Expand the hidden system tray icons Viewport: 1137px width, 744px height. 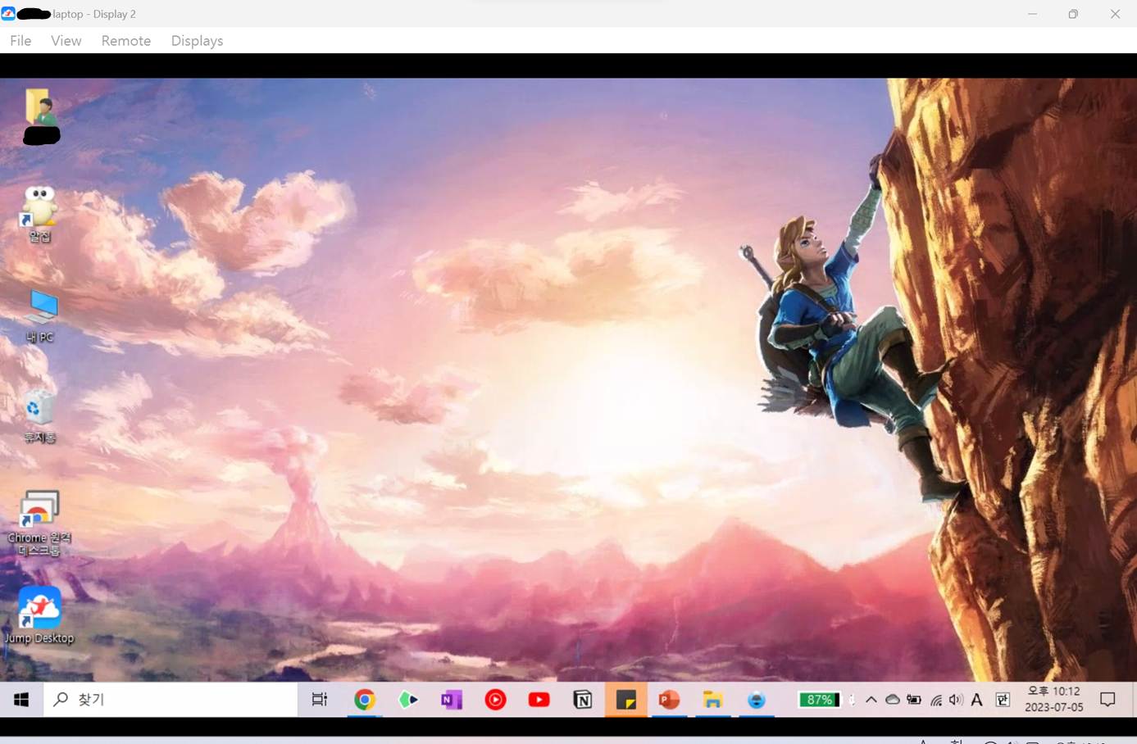[x=871, y=700]
